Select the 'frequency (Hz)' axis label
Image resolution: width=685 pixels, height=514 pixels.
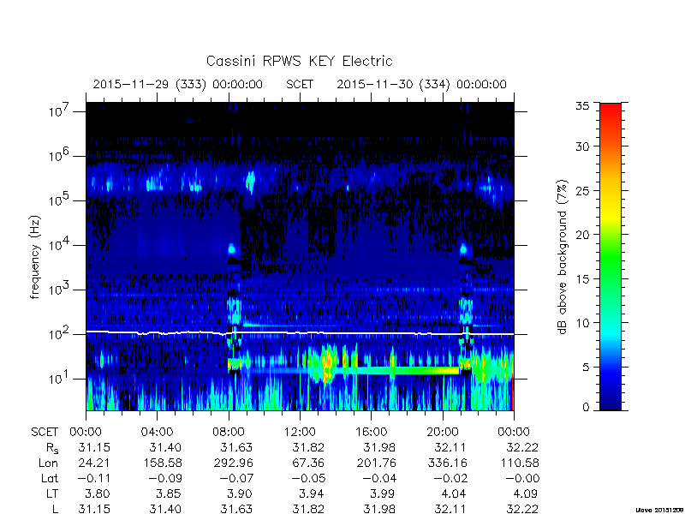(35, 257)
